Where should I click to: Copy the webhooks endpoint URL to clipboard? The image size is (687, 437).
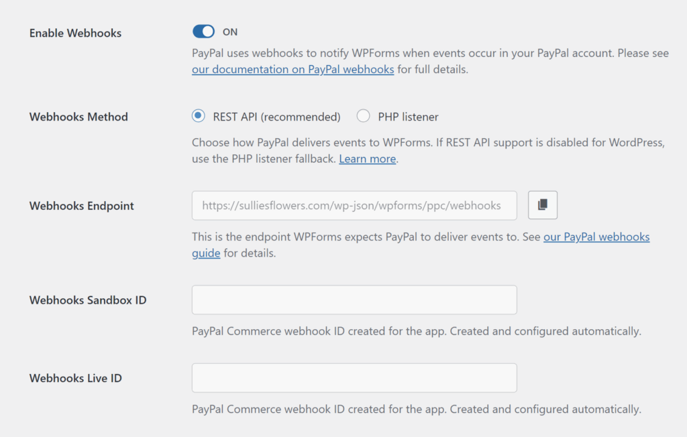click(543, 205)
